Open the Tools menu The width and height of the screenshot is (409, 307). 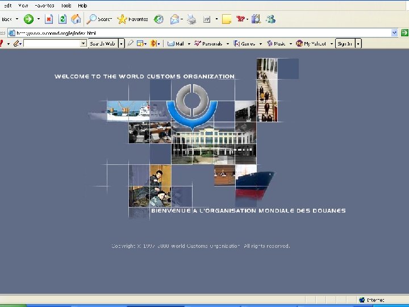pos(66,6)
